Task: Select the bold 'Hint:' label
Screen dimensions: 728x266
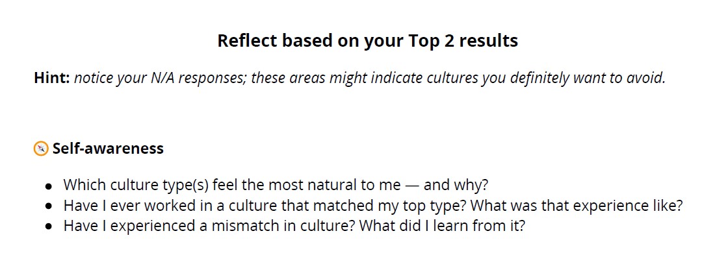Action: pyautogui.click(x=52, y=78)
